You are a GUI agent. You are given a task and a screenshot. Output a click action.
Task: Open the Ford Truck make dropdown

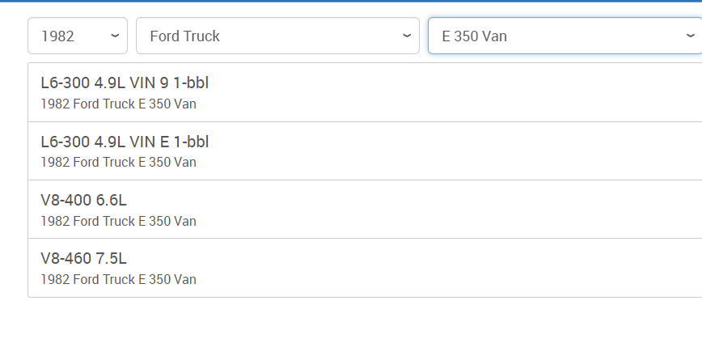coord(277,36)
